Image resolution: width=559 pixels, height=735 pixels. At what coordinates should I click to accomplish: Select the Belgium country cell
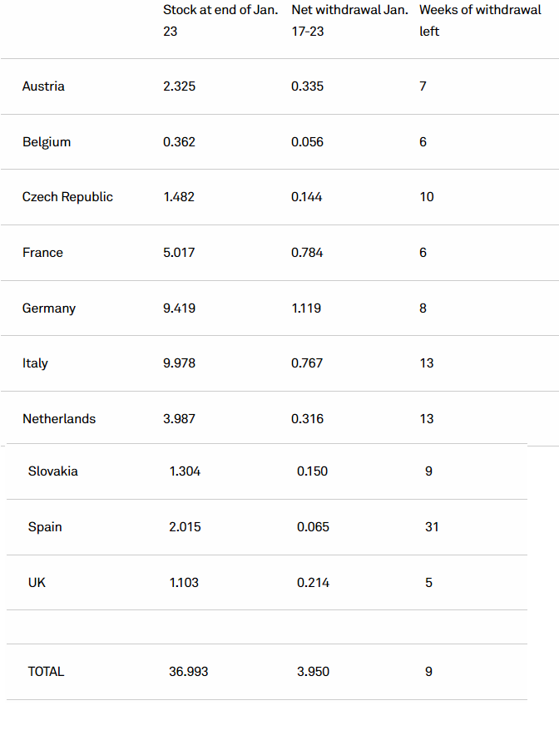tap(47, 142)
